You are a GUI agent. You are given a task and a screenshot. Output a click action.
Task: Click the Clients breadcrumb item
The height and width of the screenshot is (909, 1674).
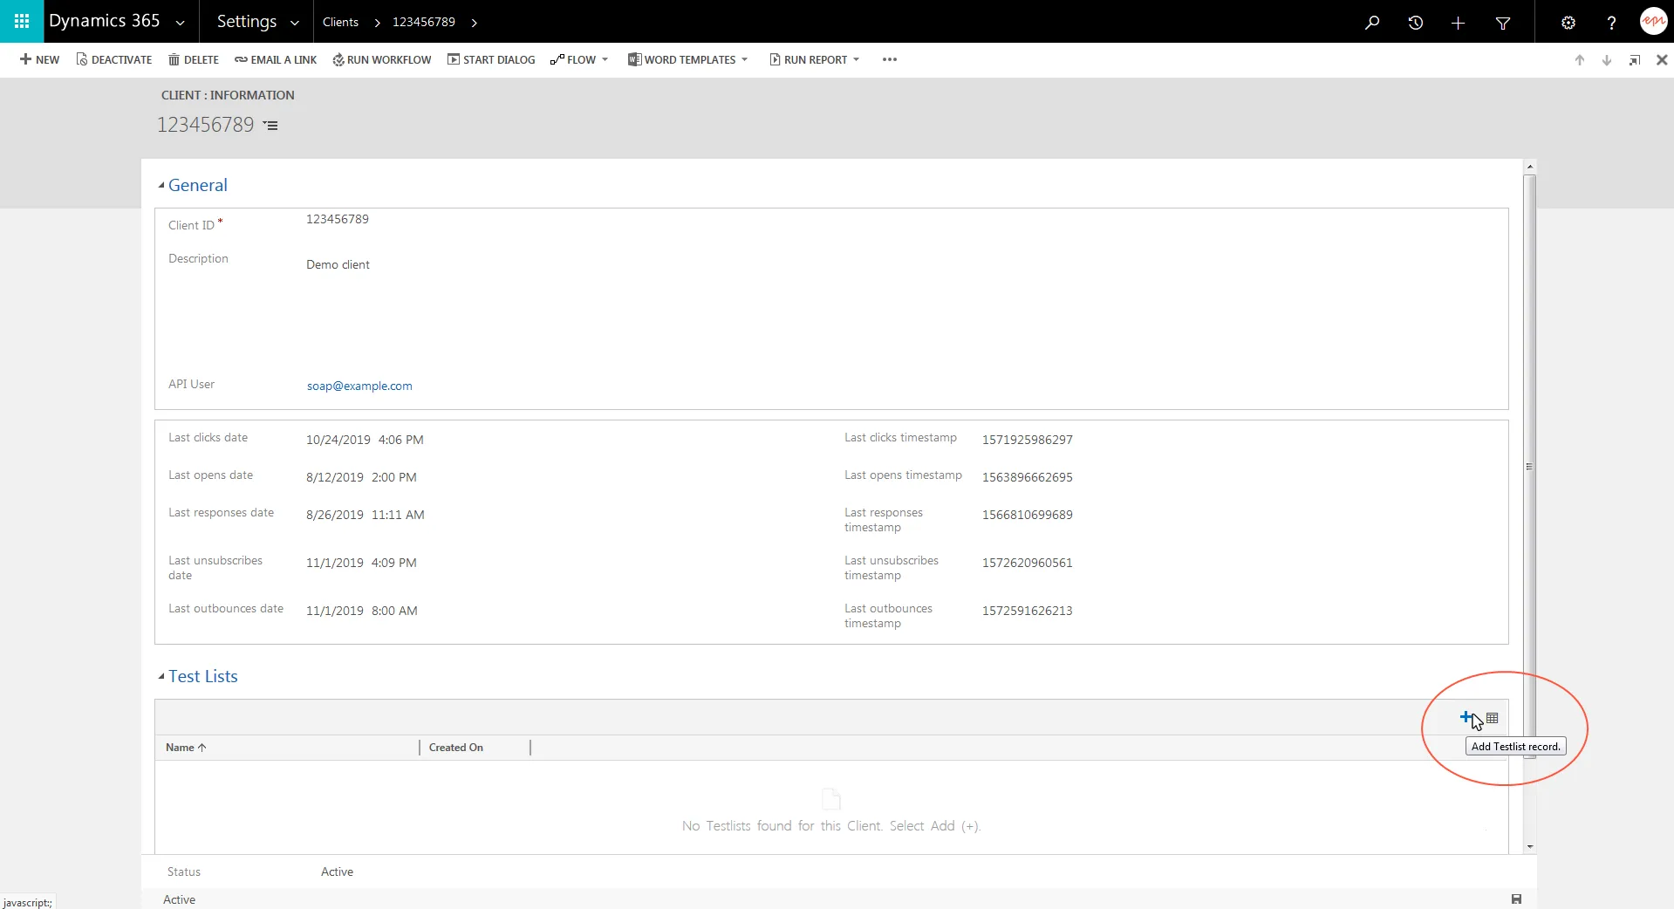click(x=340, y=22)
